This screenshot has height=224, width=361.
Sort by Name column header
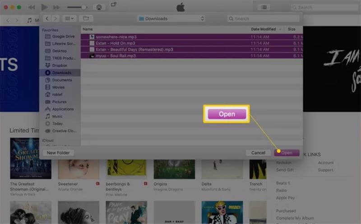pos(88,29)
